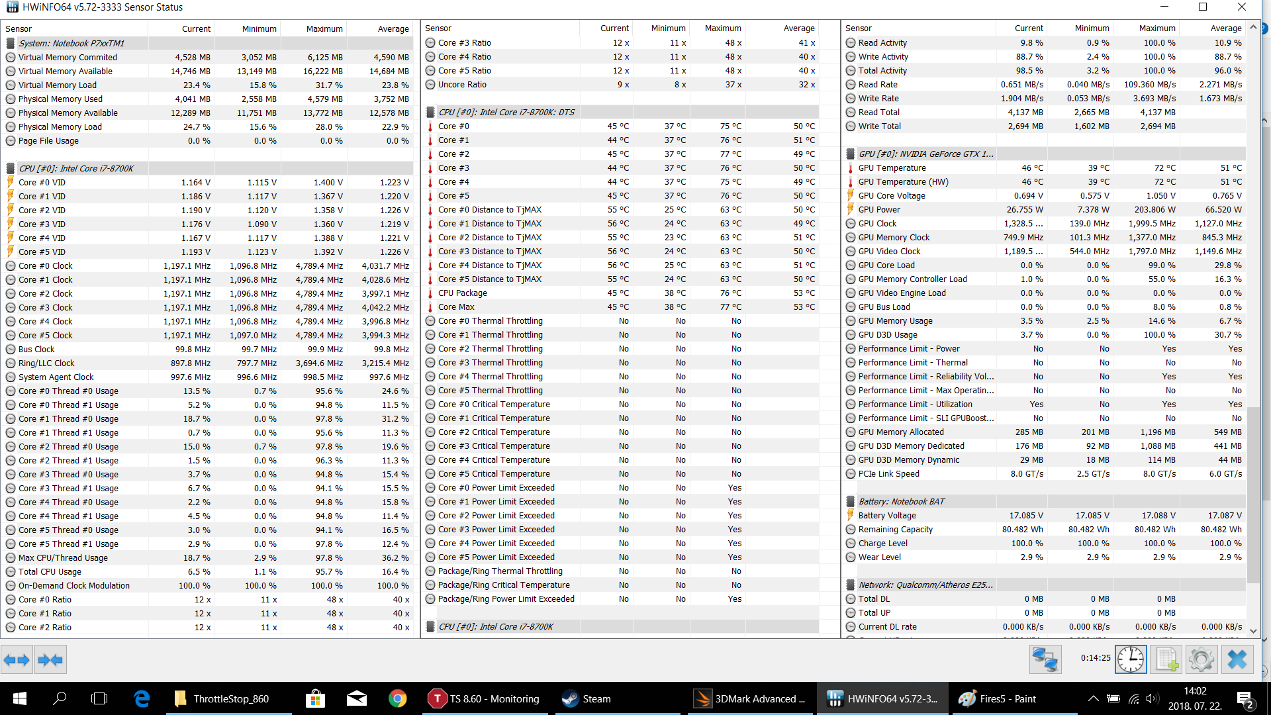Click the Maximum column header in left panel
1271x715 pixels.
point(313,28)
